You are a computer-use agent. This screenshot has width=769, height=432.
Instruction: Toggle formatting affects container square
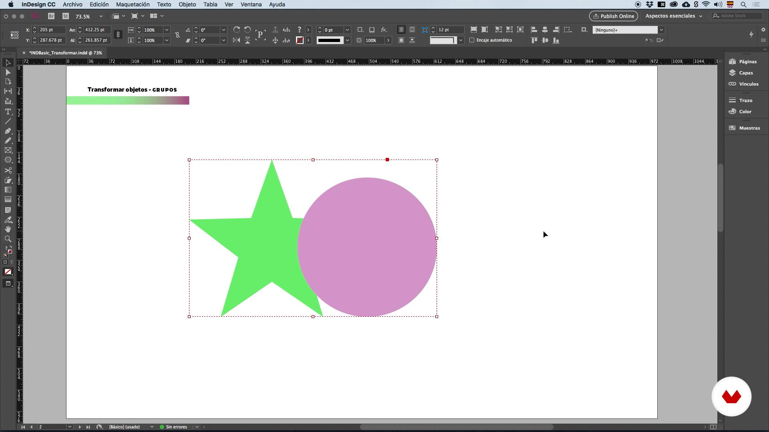pyautogui.click(x=5, y=262)
